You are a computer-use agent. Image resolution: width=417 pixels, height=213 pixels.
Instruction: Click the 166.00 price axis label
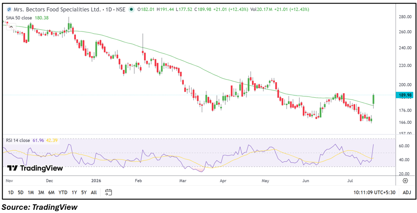tap(406, 122)
